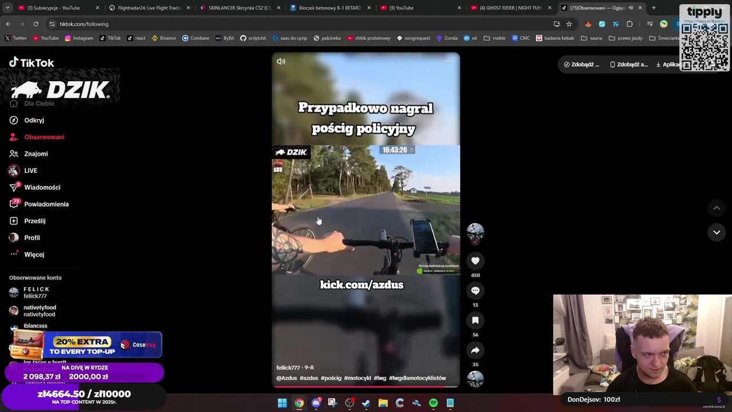Open a new browser tab
Screen dimensions: 732x412
[654, 8]
